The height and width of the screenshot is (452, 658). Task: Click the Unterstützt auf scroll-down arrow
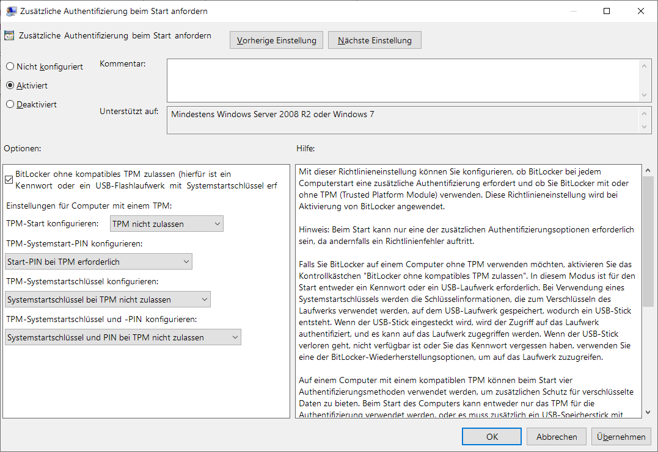tap(644, 127)
